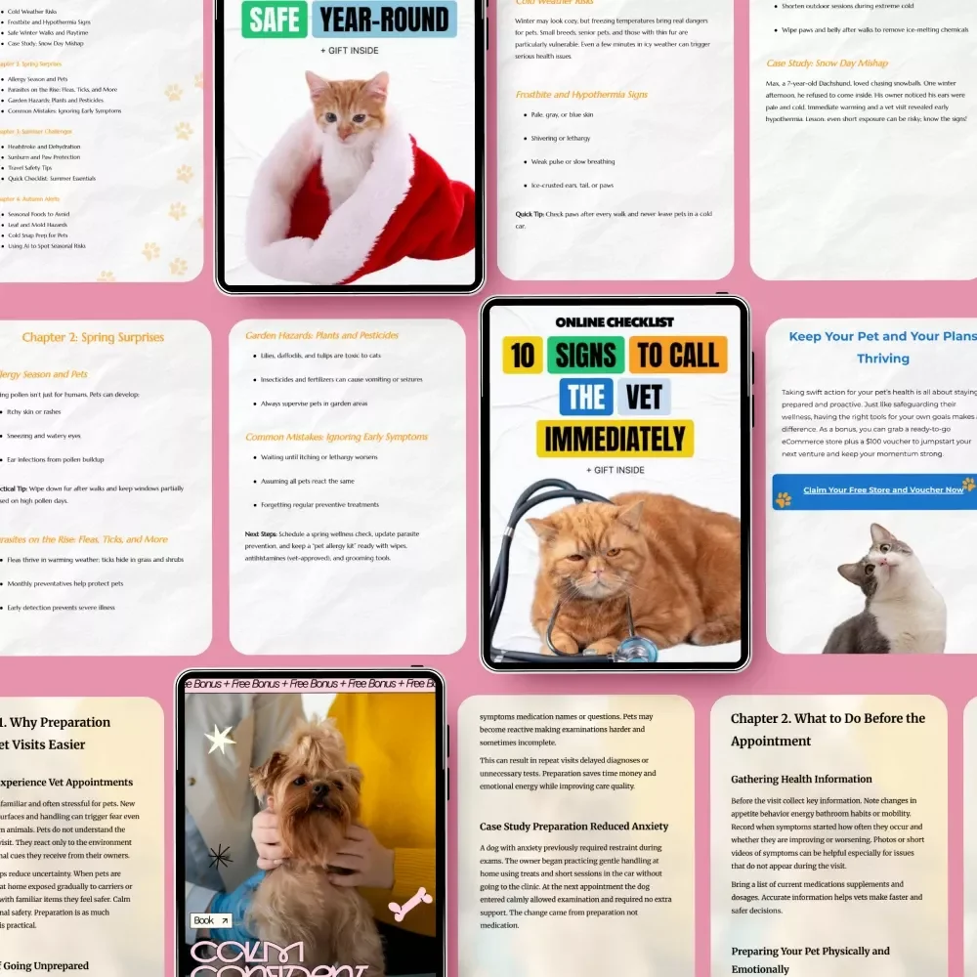Click + GIFT INSIDE below YEAR-ROUND
This screenshot has height=977, width=977.
[350, 51]
